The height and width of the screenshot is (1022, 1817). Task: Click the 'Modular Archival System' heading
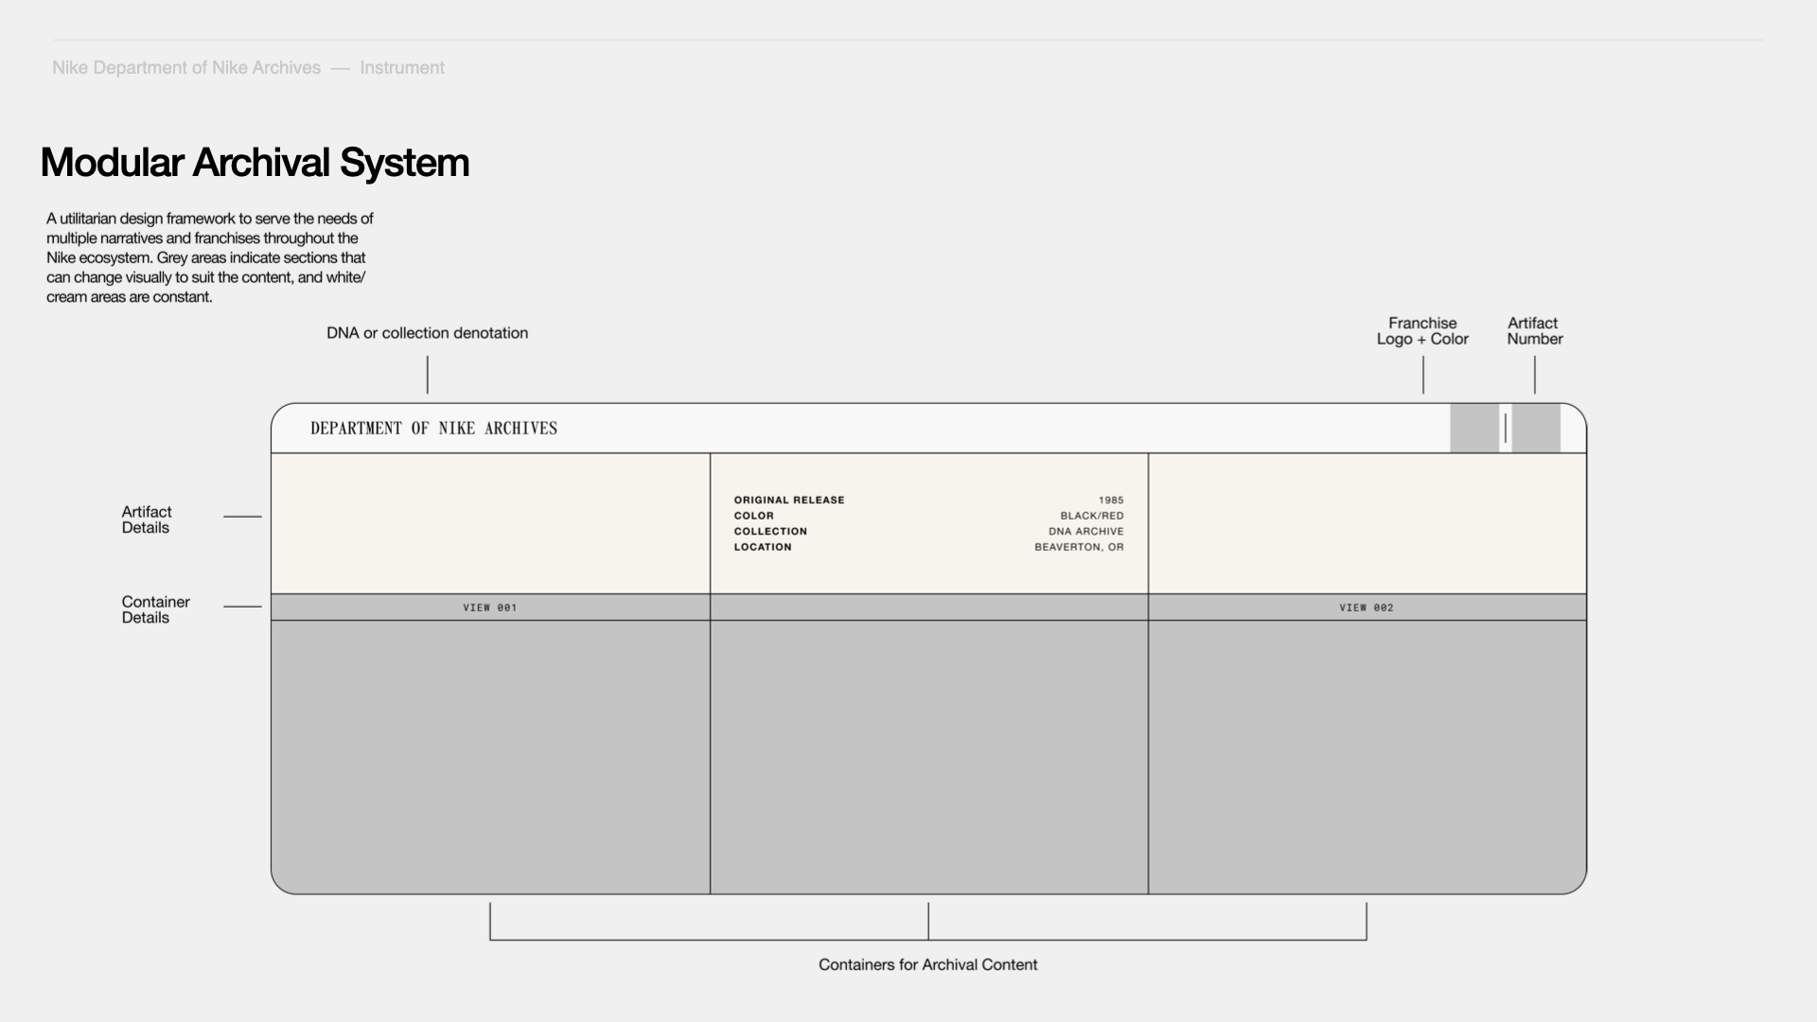coord(255,163)
